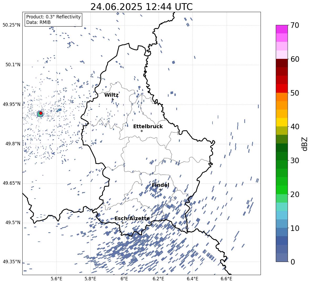The width and height of the screenshot is (311, 284).
Task: Click the dark green colorbar segment near 30
Action: click(282, 156)
